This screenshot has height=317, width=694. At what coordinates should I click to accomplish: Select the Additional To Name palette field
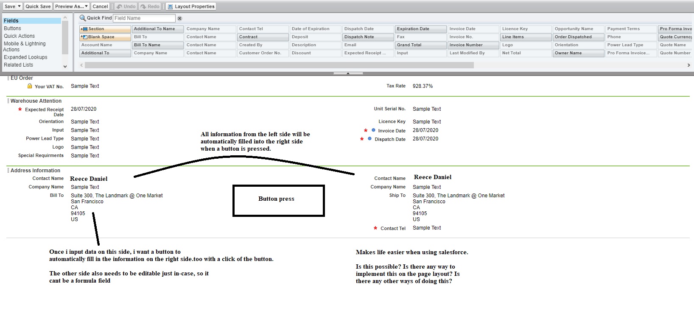[x=158, y=29]
